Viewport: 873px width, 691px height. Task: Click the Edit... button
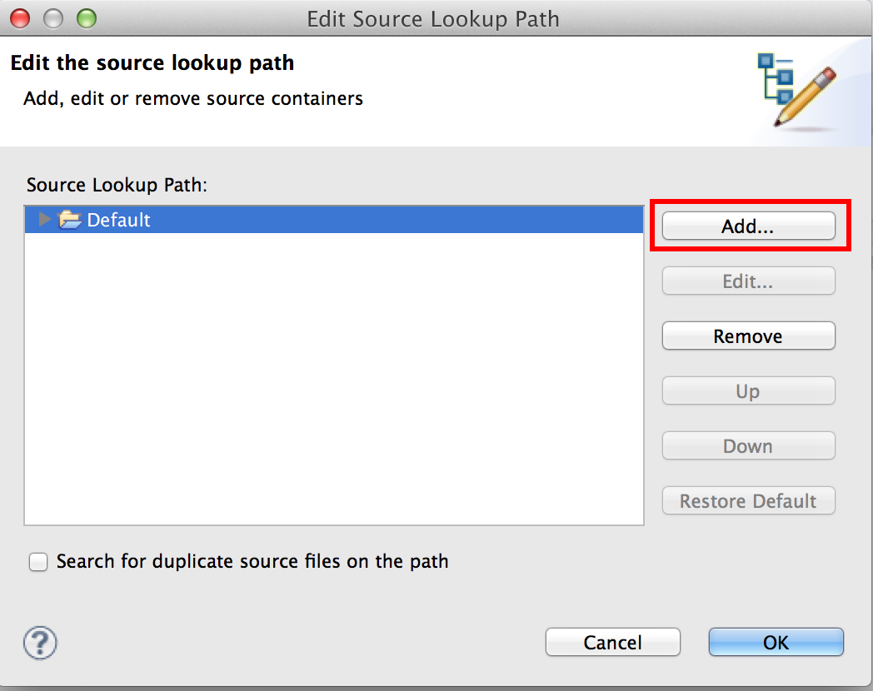(748, 281)
